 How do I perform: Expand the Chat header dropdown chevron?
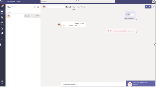coord(13,7)
